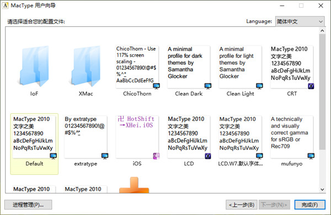Select the CRT profile preview
331x215 pixels.
(292, 67)
